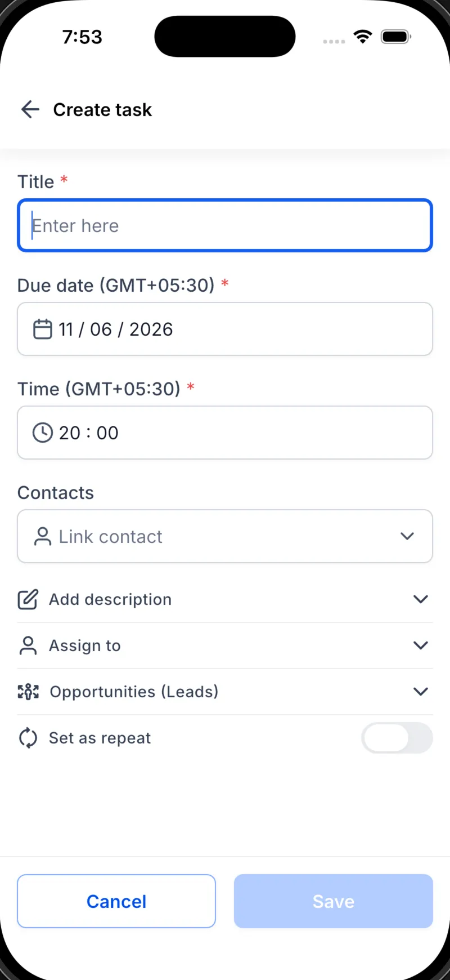Click the Cancel button
This screenshot has height=980, width=450.
point(116,901)
